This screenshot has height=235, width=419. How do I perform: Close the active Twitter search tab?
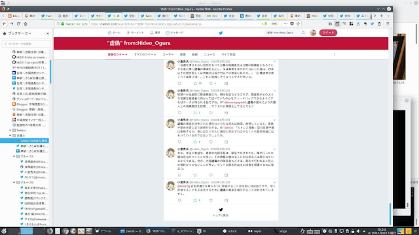click(118, 16)
